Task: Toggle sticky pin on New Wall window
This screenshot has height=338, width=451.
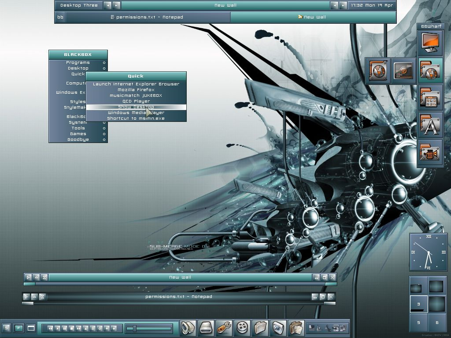Action: click(x=29, y=277)
